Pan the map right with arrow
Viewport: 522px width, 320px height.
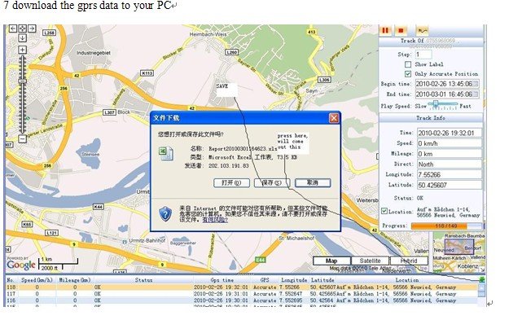(32, 28)
